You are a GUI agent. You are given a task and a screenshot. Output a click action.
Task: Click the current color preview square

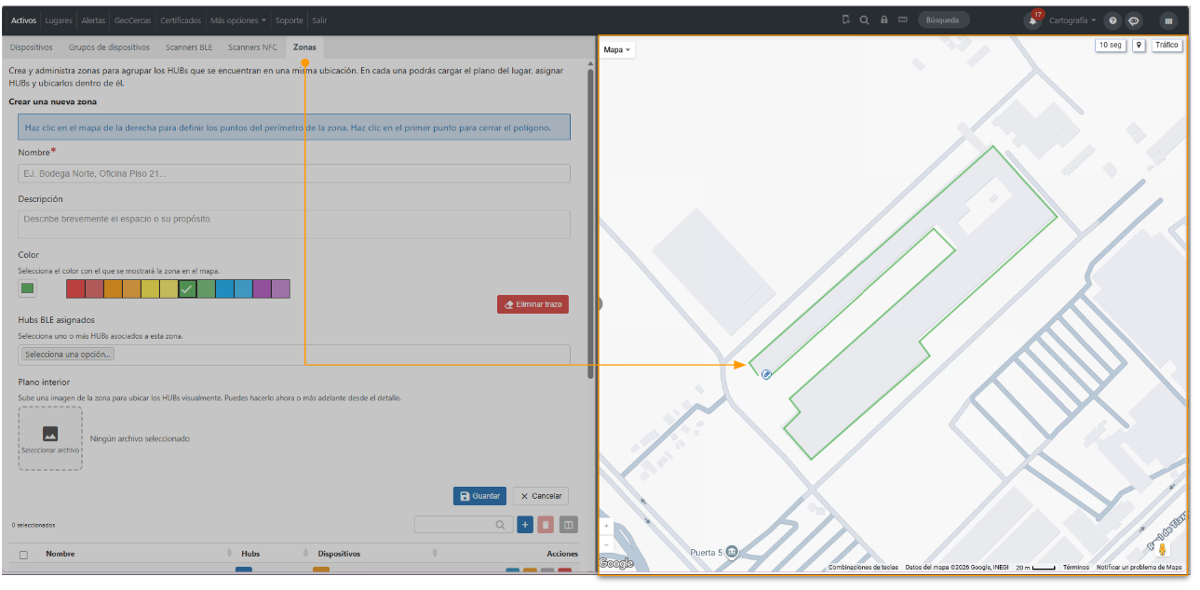(x=28, y=289)
